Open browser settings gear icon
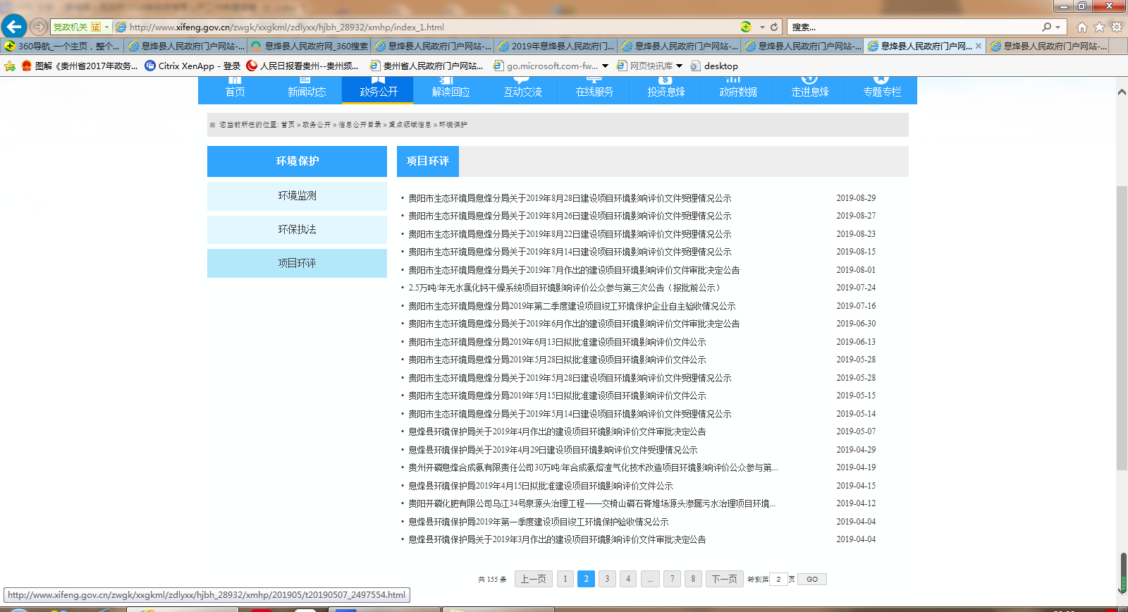 pos(1117,27)
